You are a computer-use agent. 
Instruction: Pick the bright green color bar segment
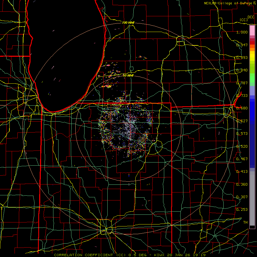click(252, 78)
